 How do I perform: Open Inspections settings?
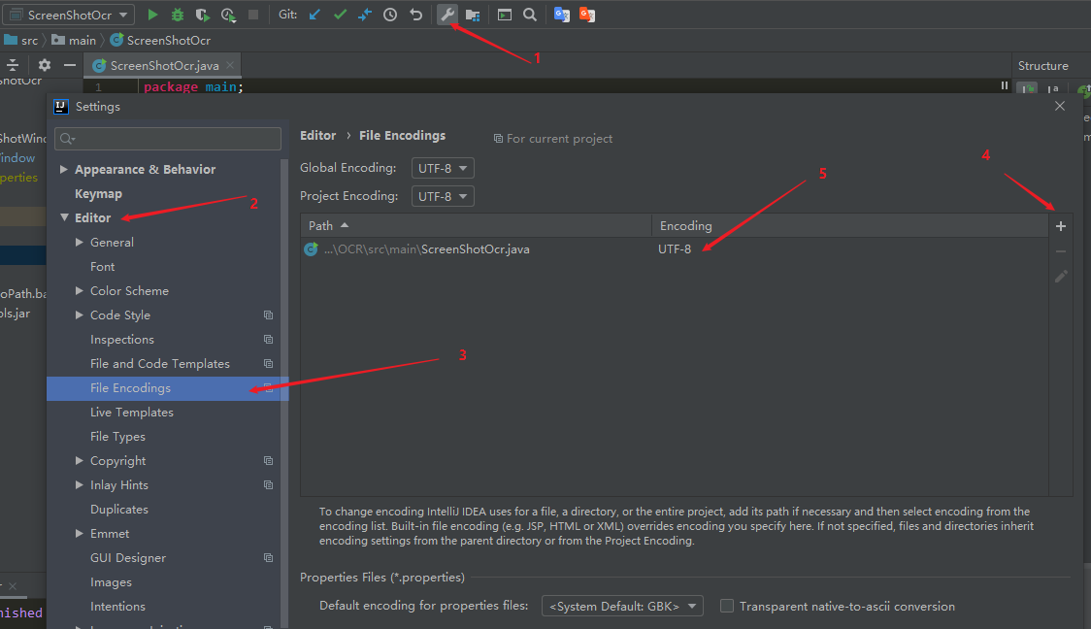(x=121, y=340)
